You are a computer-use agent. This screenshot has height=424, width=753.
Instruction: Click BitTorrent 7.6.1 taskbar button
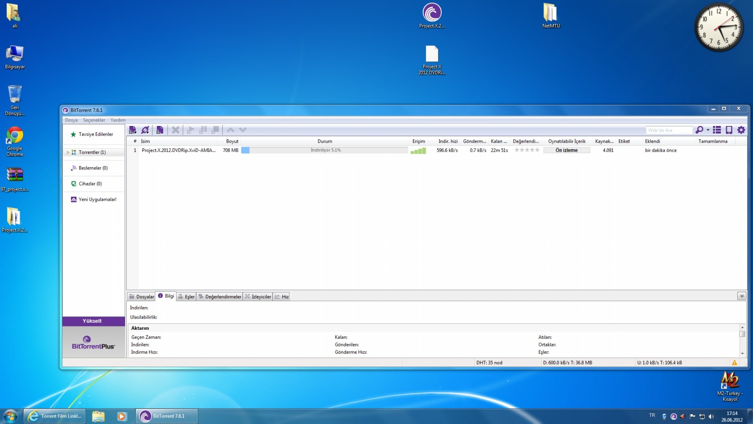coord(167,416)
